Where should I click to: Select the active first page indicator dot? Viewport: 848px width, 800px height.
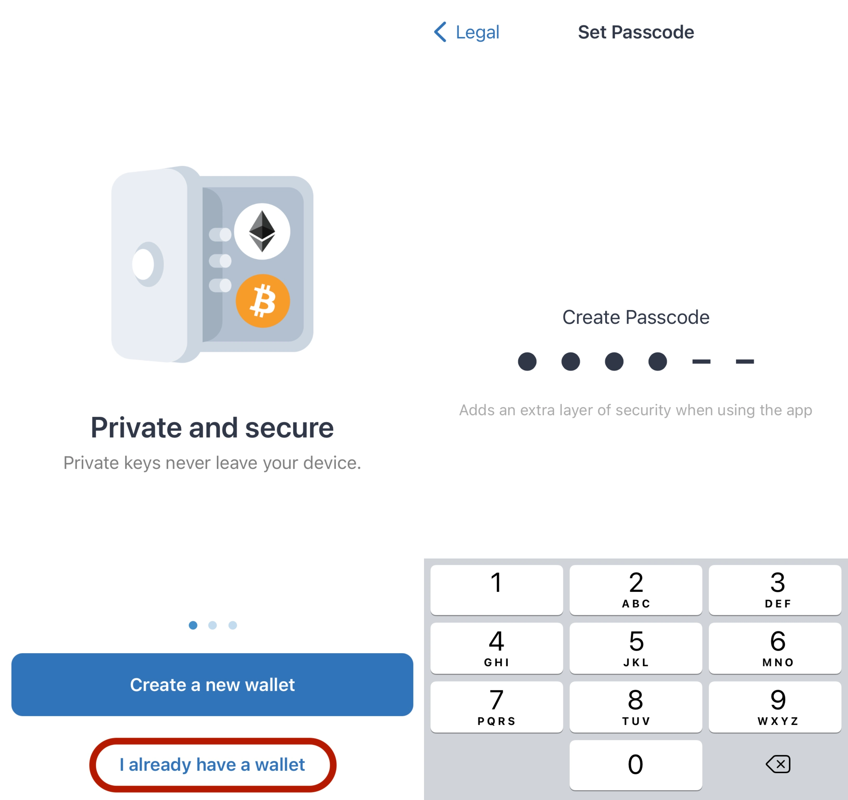(x=193, y=625)
